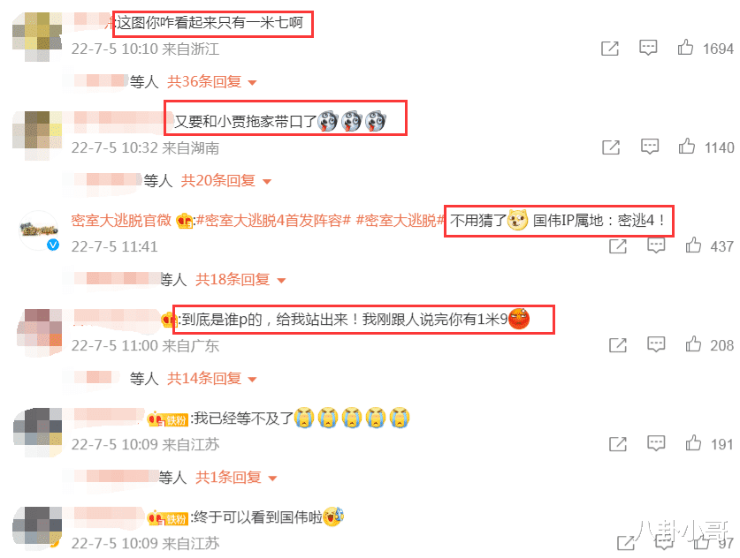Expand 共1条回复 replies
This screenshot has height=558, width=740.
pyautogui.click(x=236, y=478)
